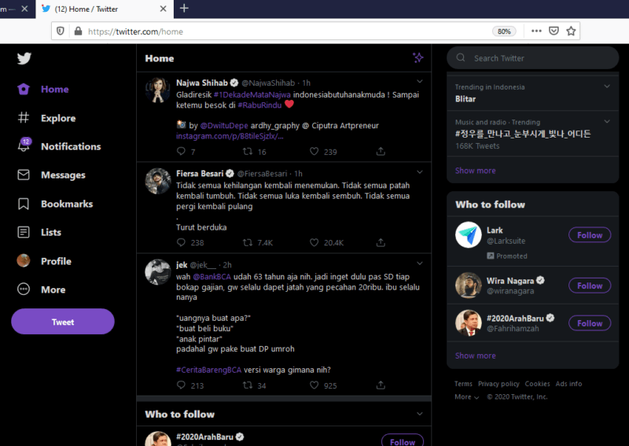Open the Messages envelope icon

(24, 175)
